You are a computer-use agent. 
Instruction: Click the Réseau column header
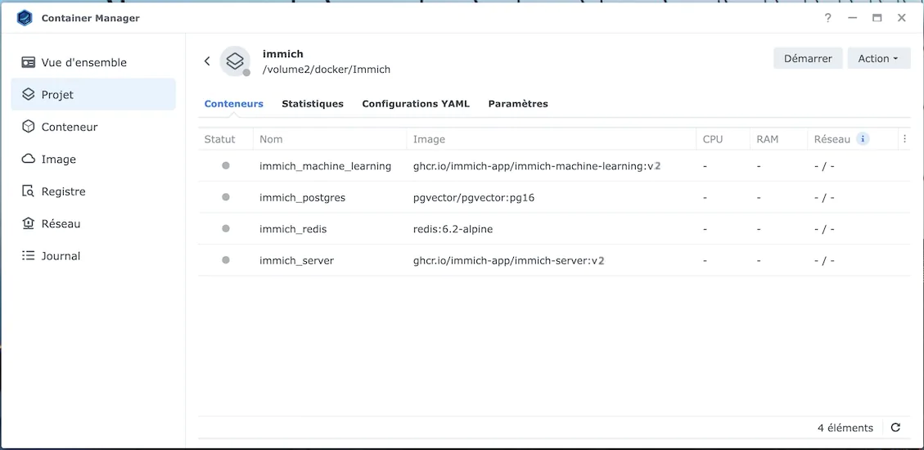[x=832, y=139]
